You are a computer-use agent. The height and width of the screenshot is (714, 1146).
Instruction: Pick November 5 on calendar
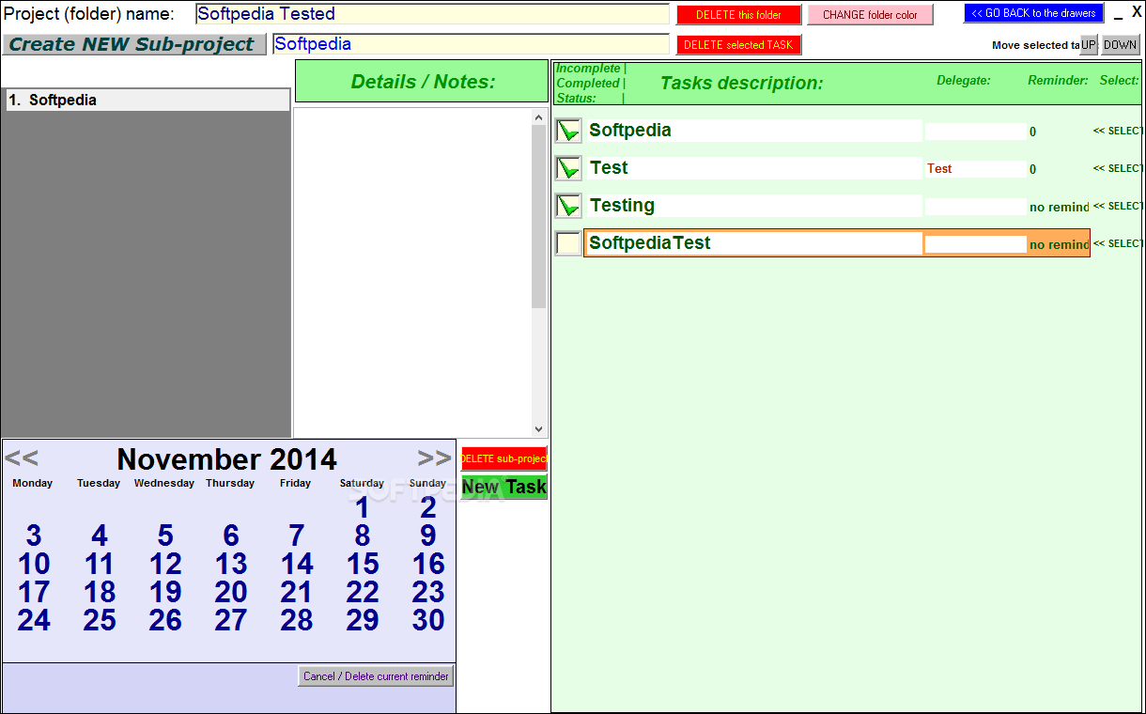(x=165, y=536)
